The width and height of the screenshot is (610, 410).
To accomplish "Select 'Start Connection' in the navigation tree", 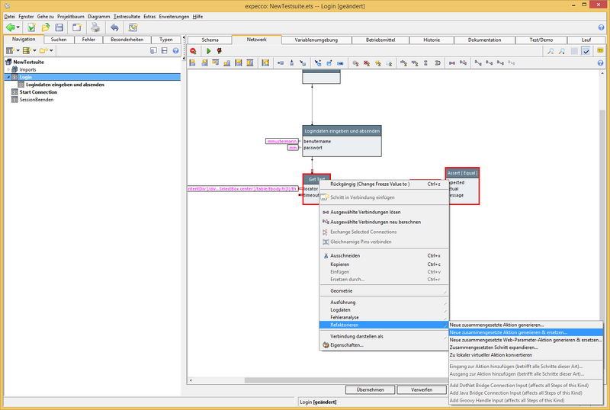I will pyautogui.click(x=38, y=92).
